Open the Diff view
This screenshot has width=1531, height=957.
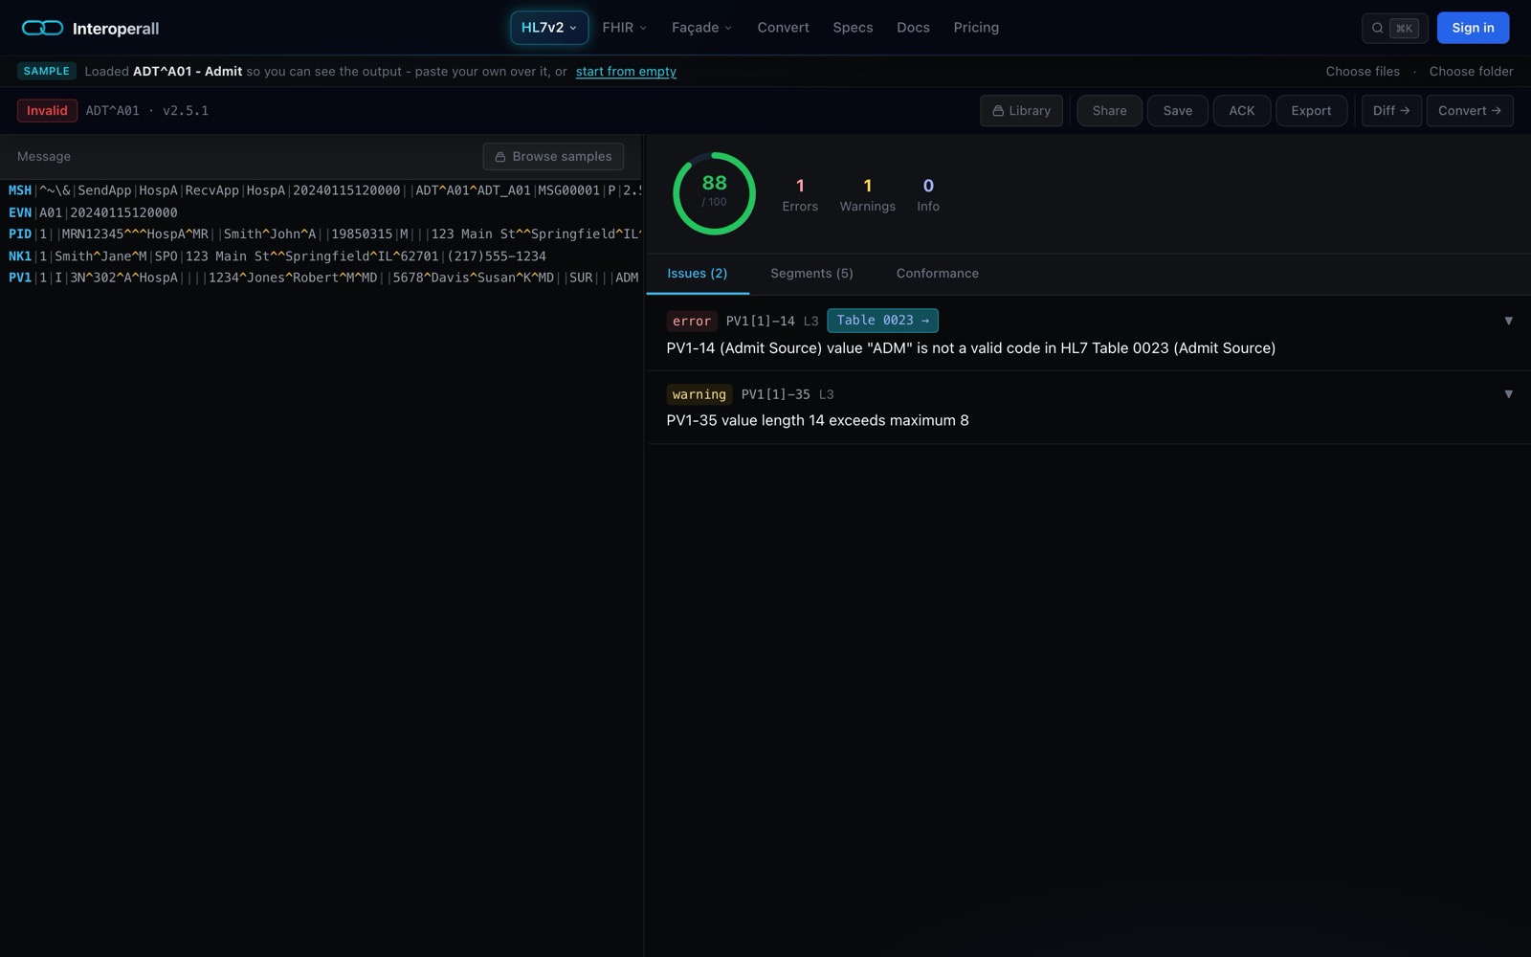[1391, 111]
